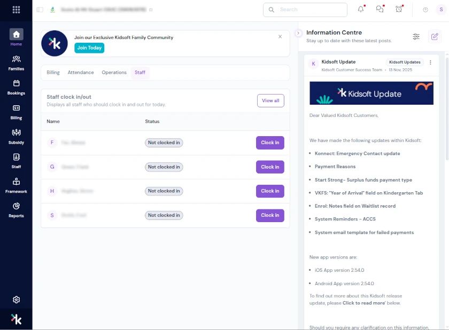Toggle the sidebar panel icon
This screenshot has width=449, height=330.
pyautogui.click(x=40, y=10)
